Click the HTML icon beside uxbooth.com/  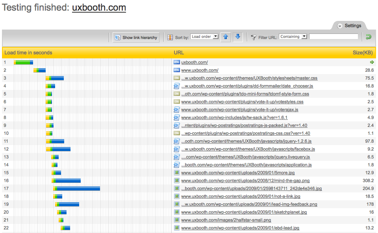[177, 62]
